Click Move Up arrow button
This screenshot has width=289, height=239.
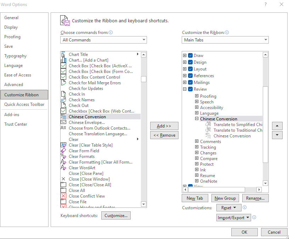[277, 126]
